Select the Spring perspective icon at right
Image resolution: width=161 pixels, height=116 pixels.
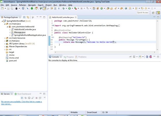[x=158, y=13]
